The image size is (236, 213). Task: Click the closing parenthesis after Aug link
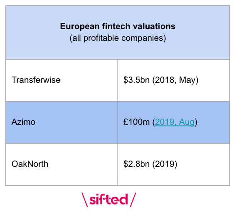(x=196, y=122)
